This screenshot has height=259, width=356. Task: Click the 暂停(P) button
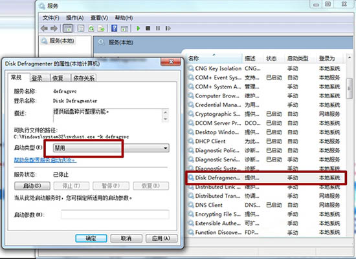[x=111, y=186]
